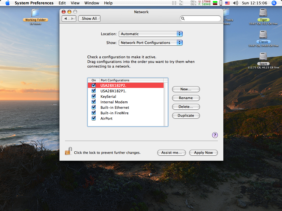Open the US flag input menu
The height and width of the screenshot is (211, 282).
227,3
